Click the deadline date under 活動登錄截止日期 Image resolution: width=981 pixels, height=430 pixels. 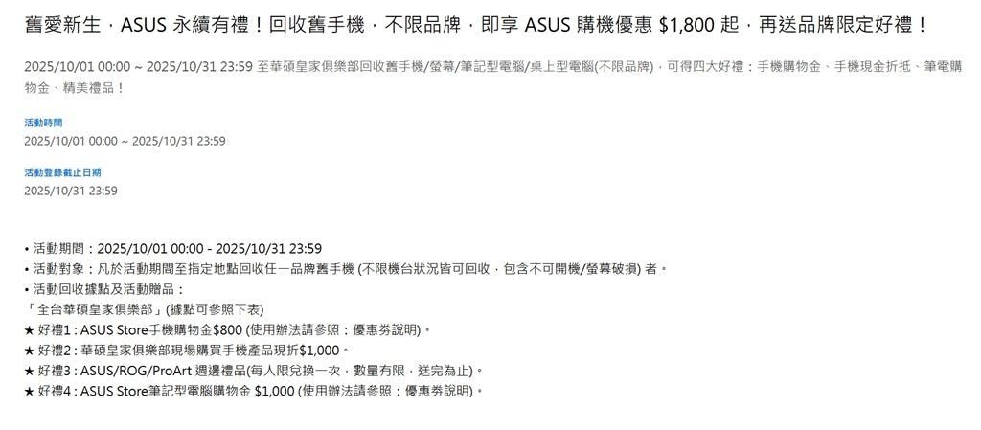coord(71,191)
